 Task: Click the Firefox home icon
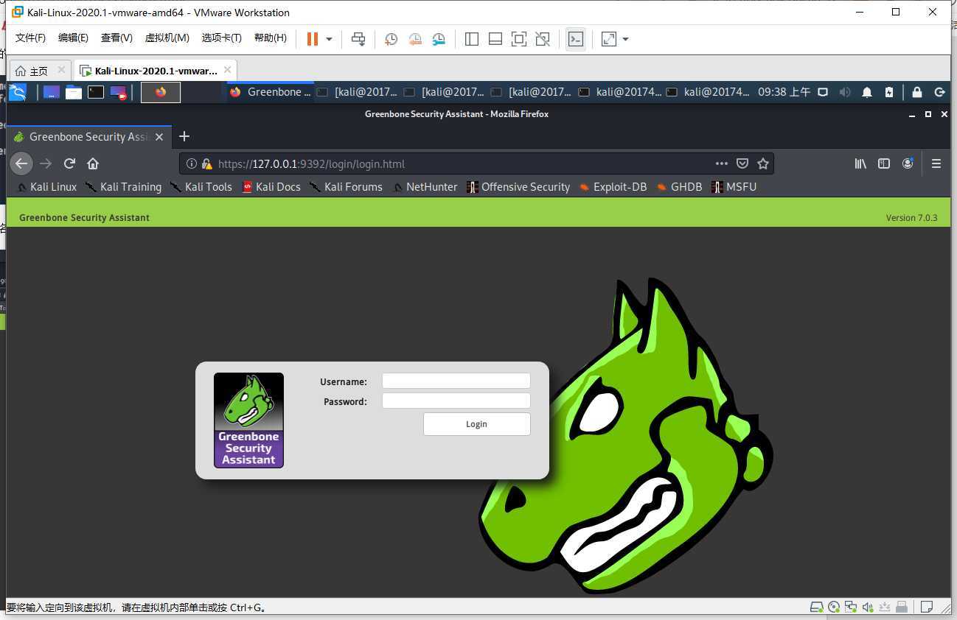(x=93, y=163)
